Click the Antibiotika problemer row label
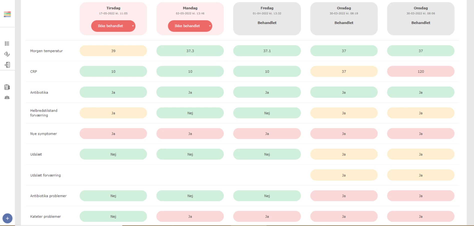474x226 pixels. click(48, 196)
